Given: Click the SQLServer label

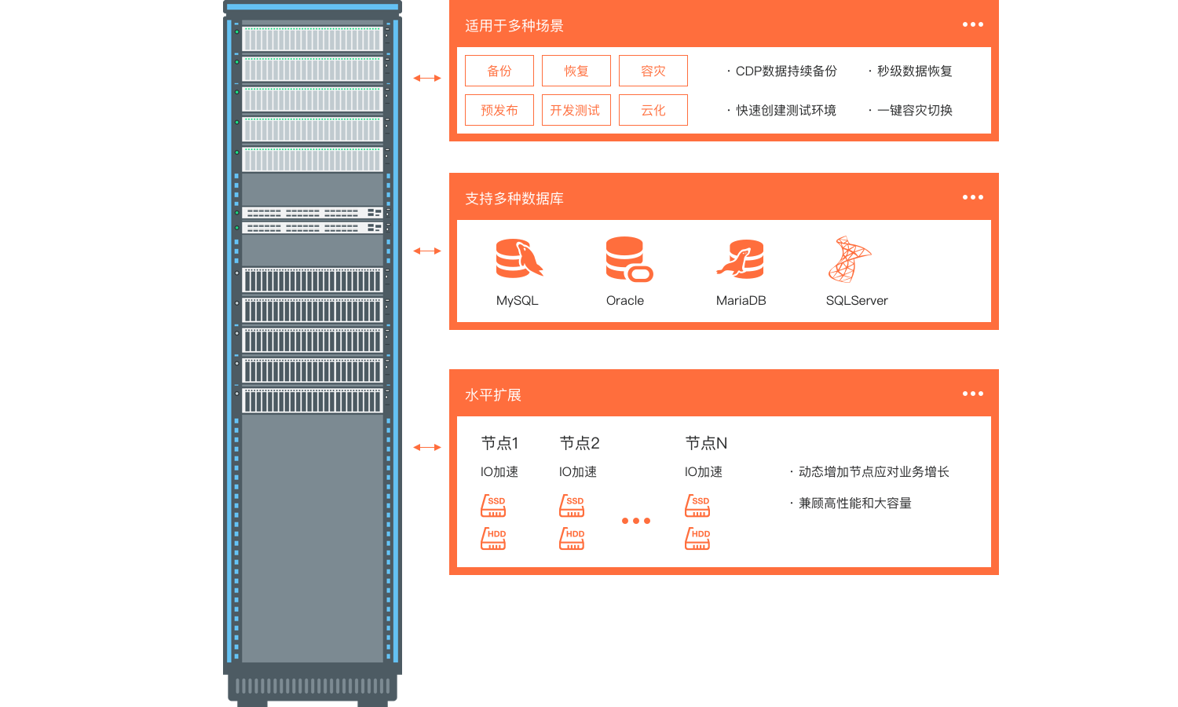Looking at the screenshot, I should [857, 301].
